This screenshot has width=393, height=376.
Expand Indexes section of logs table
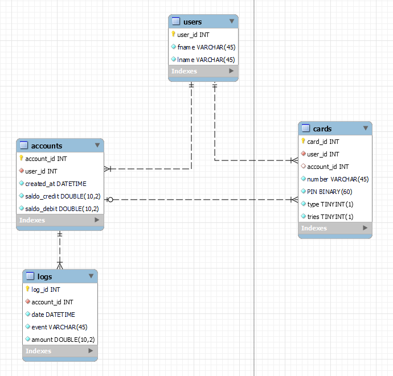click(91, 351)
